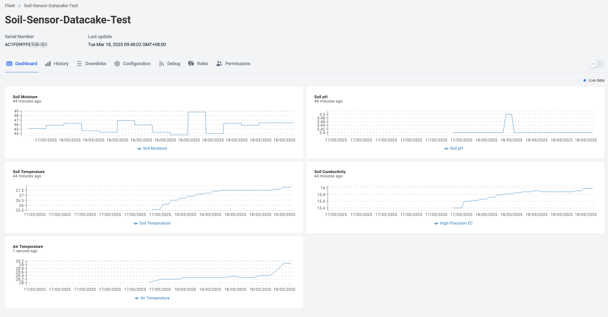This screenshot has width=608, height=317.
Task: Click the Soil pH spike in the chart
Action: [508, 114]
